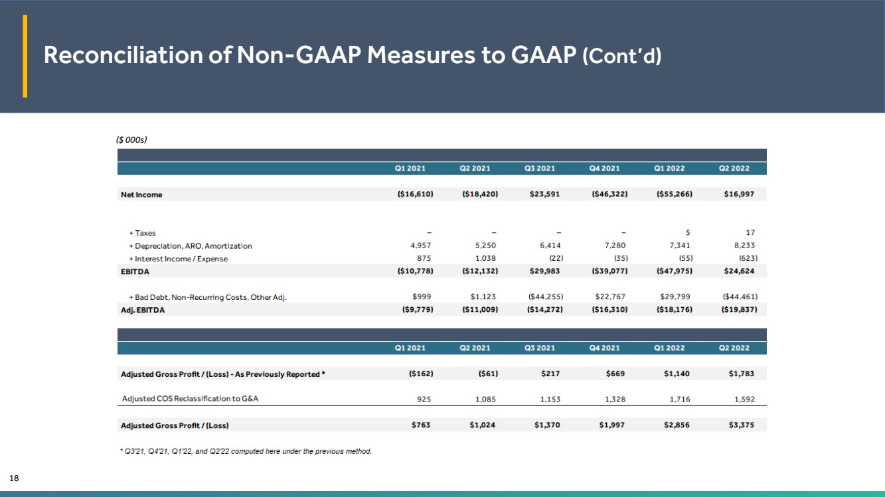Select Bad Debt, Non-Recurring Costs row label
This screenshot has width=885, height=497.
(207, 297)
